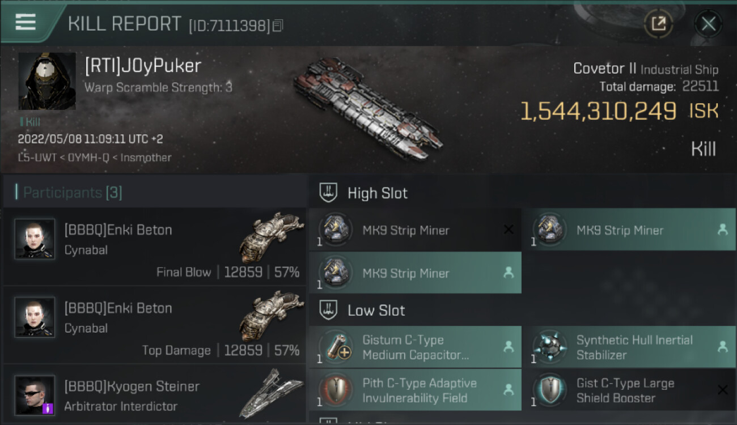Copy the kill report ID with copy icon
The height and width of the screenshot is (425, 737).
pyautogui.click(x=278, y=25)
